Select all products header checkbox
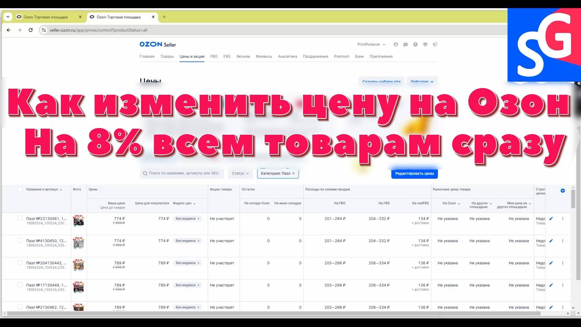Screen dimensions: 581x327 [20, 190]
